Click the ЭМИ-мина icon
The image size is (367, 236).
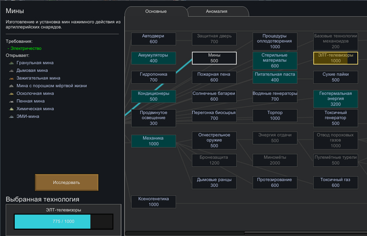12,116
